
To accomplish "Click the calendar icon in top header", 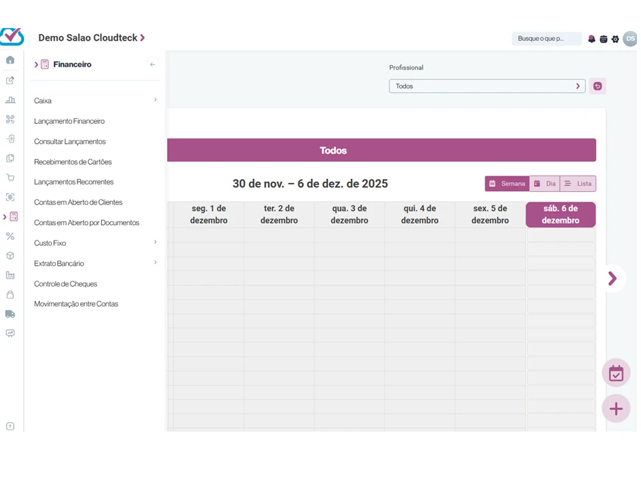I will coord(603,39).
